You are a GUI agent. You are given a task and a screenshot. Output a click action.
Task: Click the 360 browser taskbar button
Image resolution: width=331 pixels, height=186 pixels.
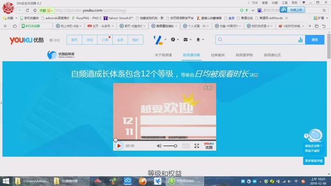(x=185, y=181)
